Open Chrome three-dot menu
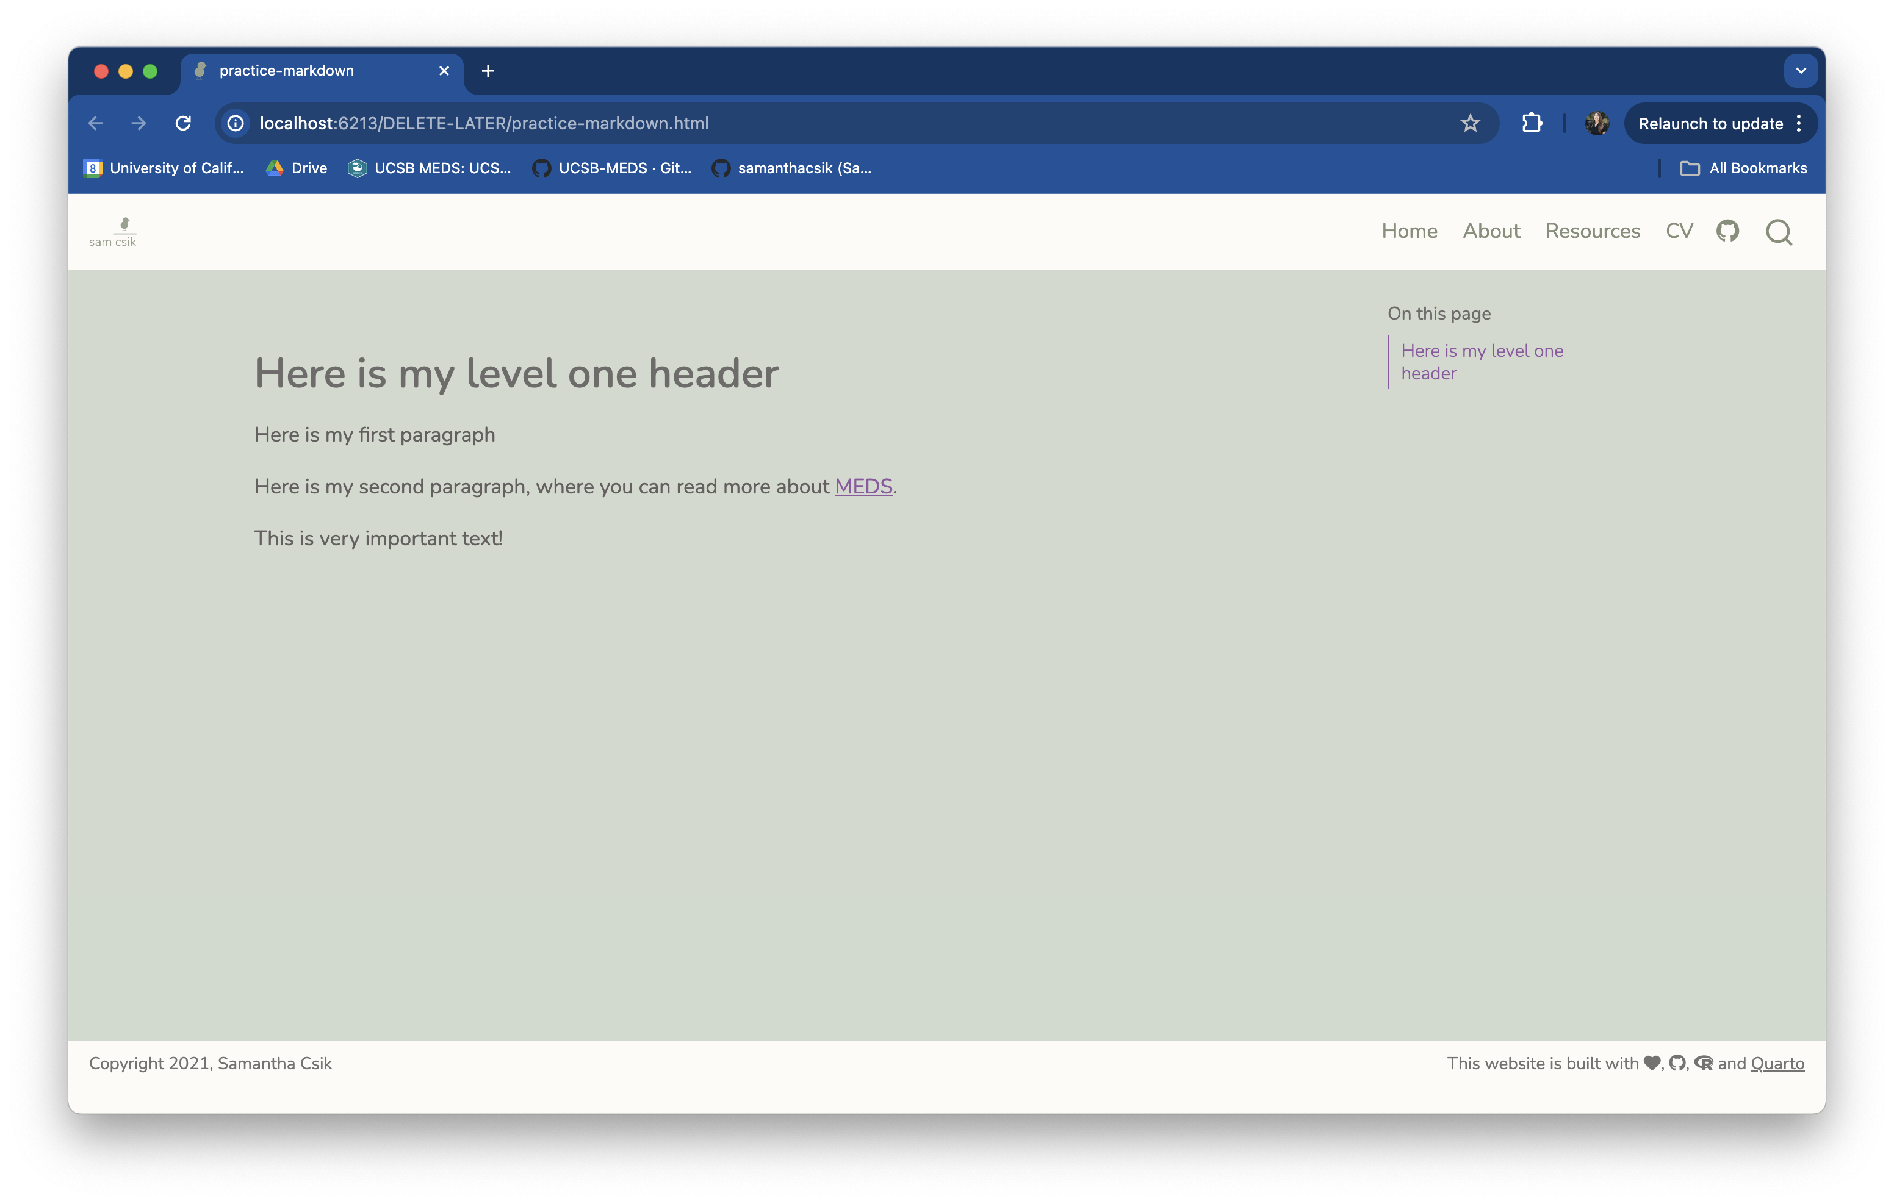 pyautogui.click(x=1799, y=123)
